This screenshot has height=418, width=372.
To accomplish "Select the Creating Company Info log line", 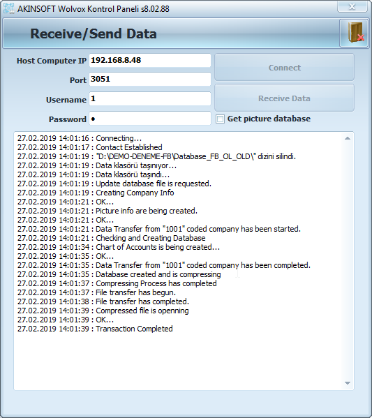I will click(96, 193).
